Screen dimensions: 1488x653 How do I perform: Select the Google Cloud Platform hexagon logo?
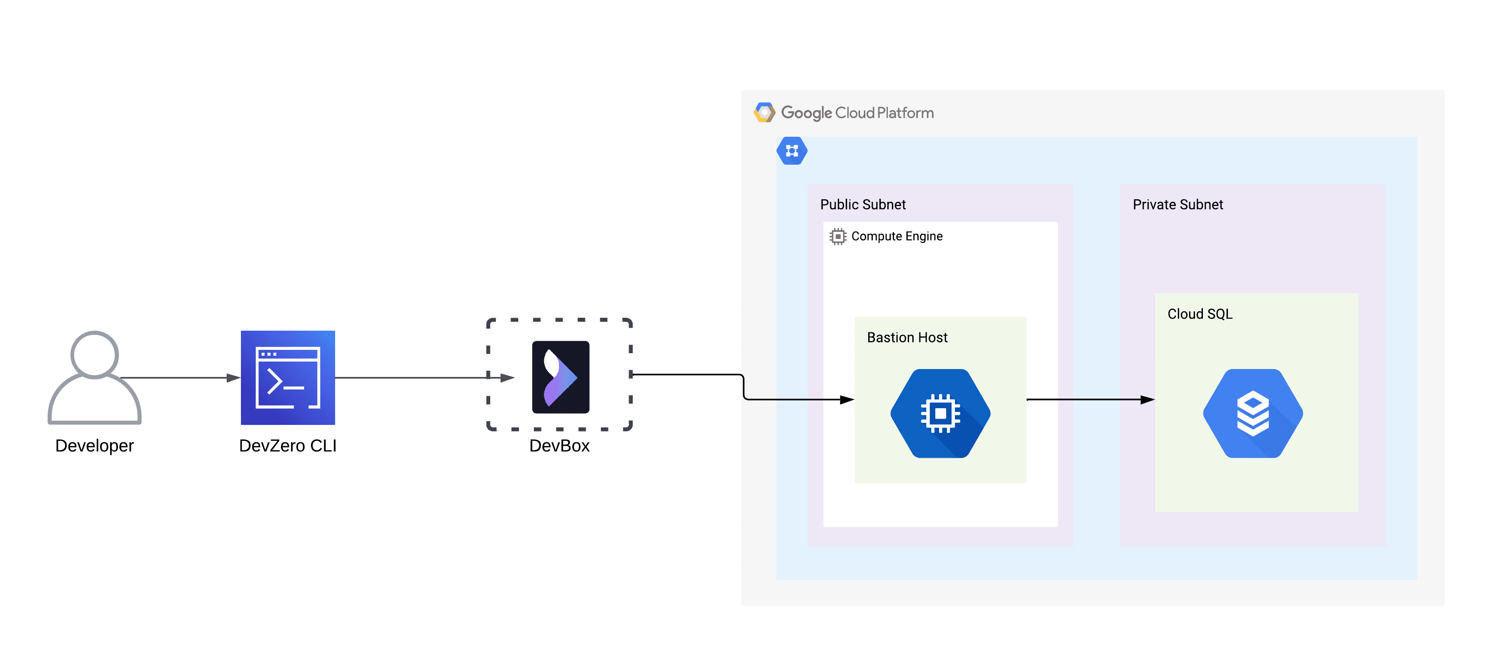point(764,113)
